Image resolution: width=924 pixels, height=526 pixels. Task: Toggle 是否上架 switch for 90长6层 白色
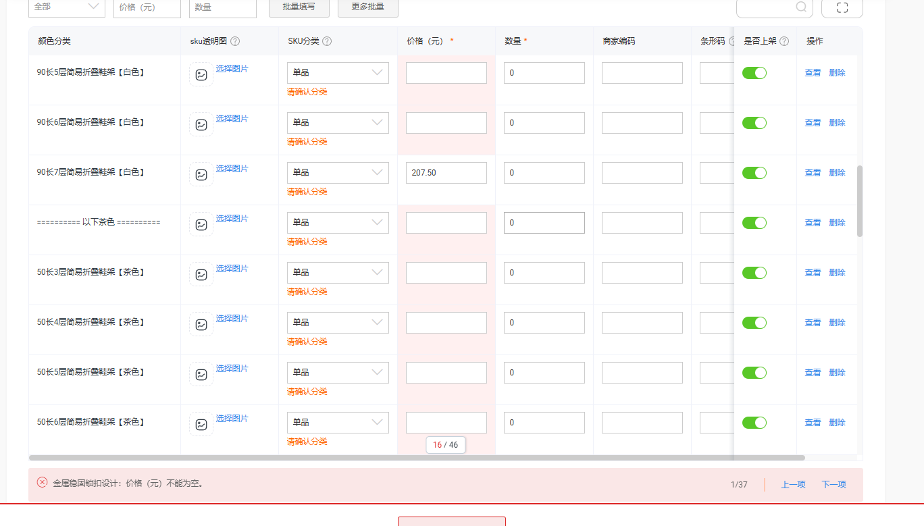coord(754,123)
